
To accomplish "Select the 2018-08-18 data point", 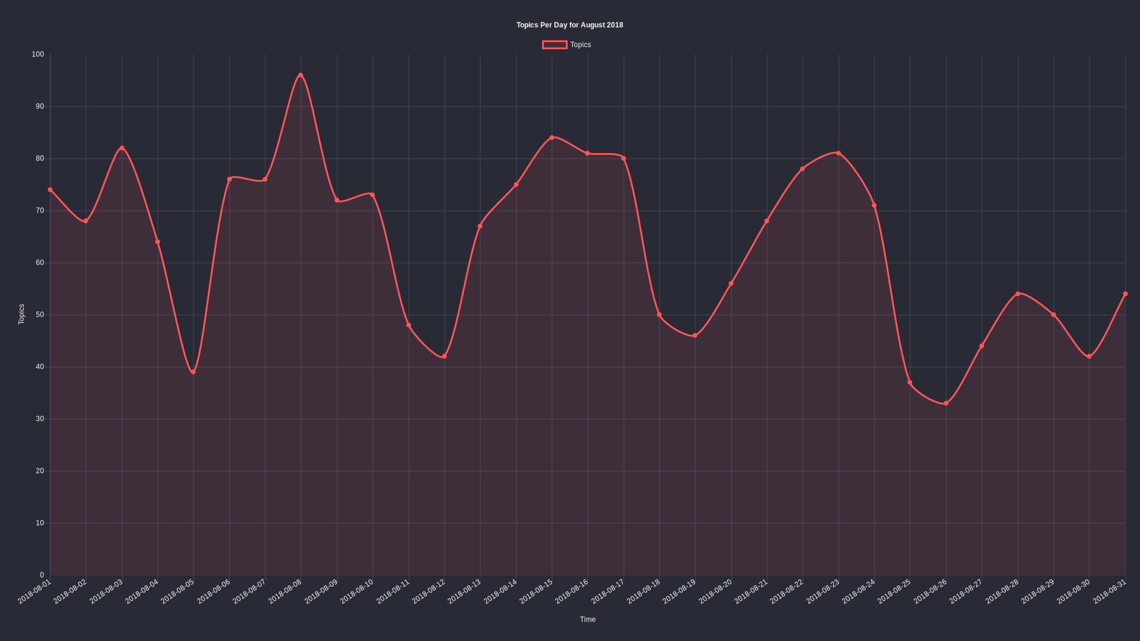I will (659, 315).
